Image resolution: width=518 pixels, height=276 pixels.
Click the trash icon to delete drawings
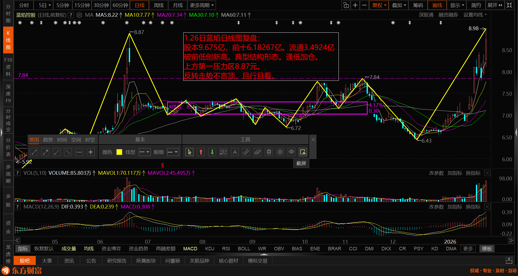click(269, 152)
